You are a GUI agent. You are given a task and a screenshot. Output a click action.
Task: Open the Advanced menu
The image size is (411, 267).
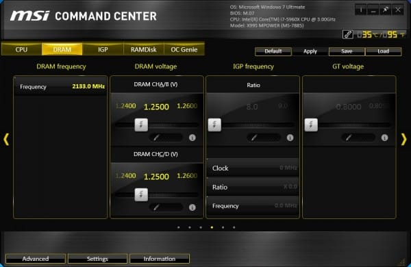point(36,259)
